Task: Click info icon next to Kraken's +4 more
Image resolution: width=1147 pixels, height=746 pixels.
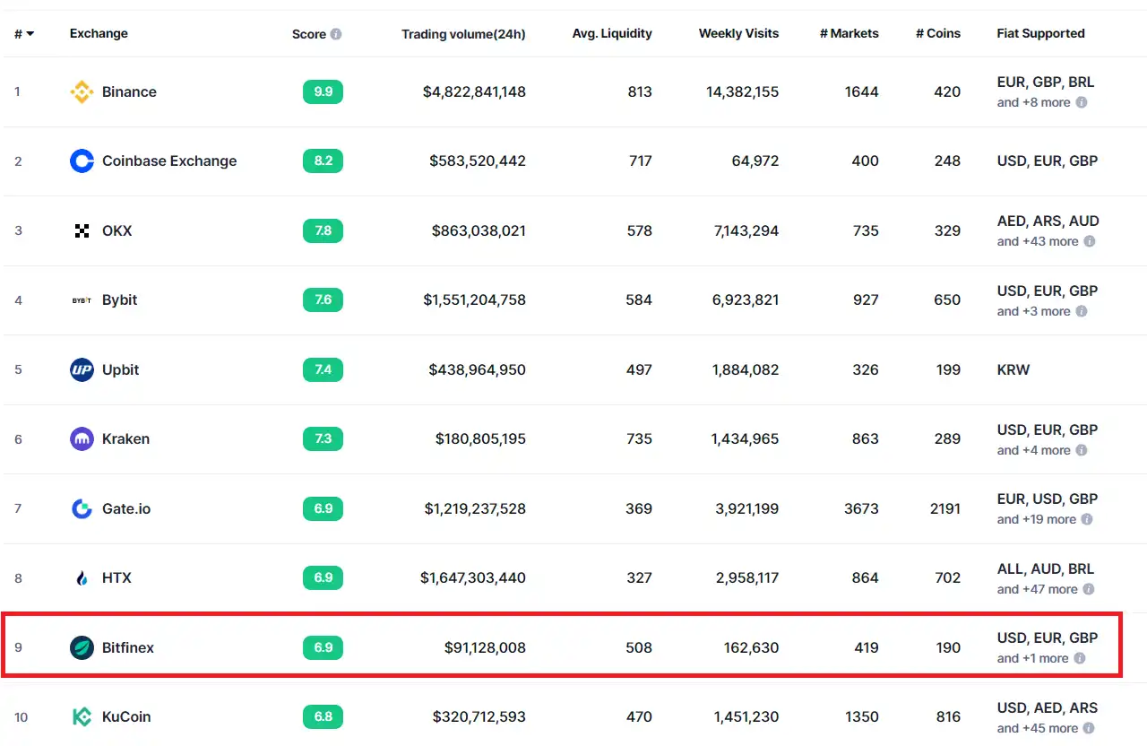Action: 1082,450
